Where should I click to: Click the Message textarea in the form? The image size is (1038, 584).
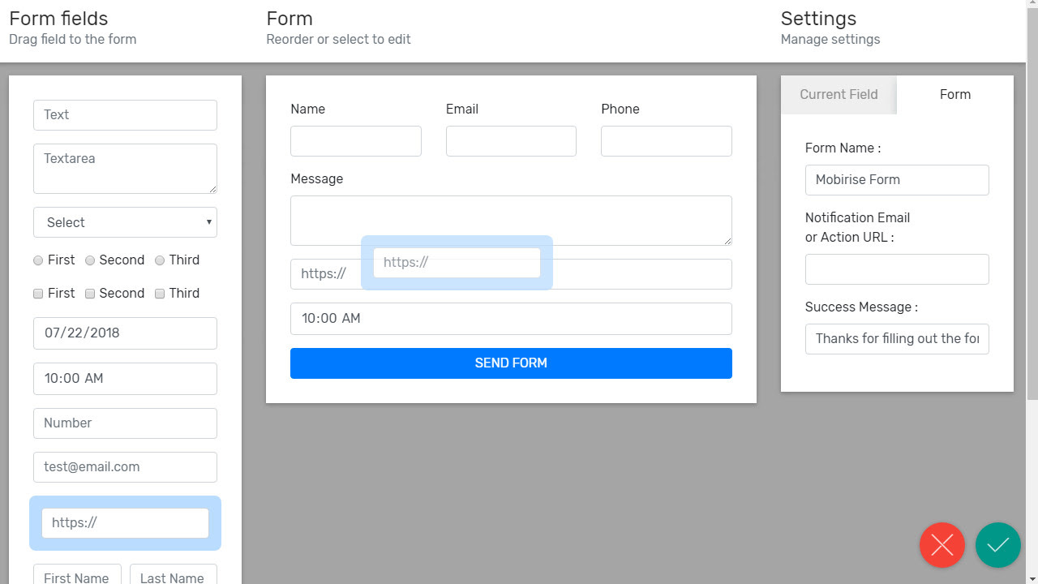click(511, 221)
